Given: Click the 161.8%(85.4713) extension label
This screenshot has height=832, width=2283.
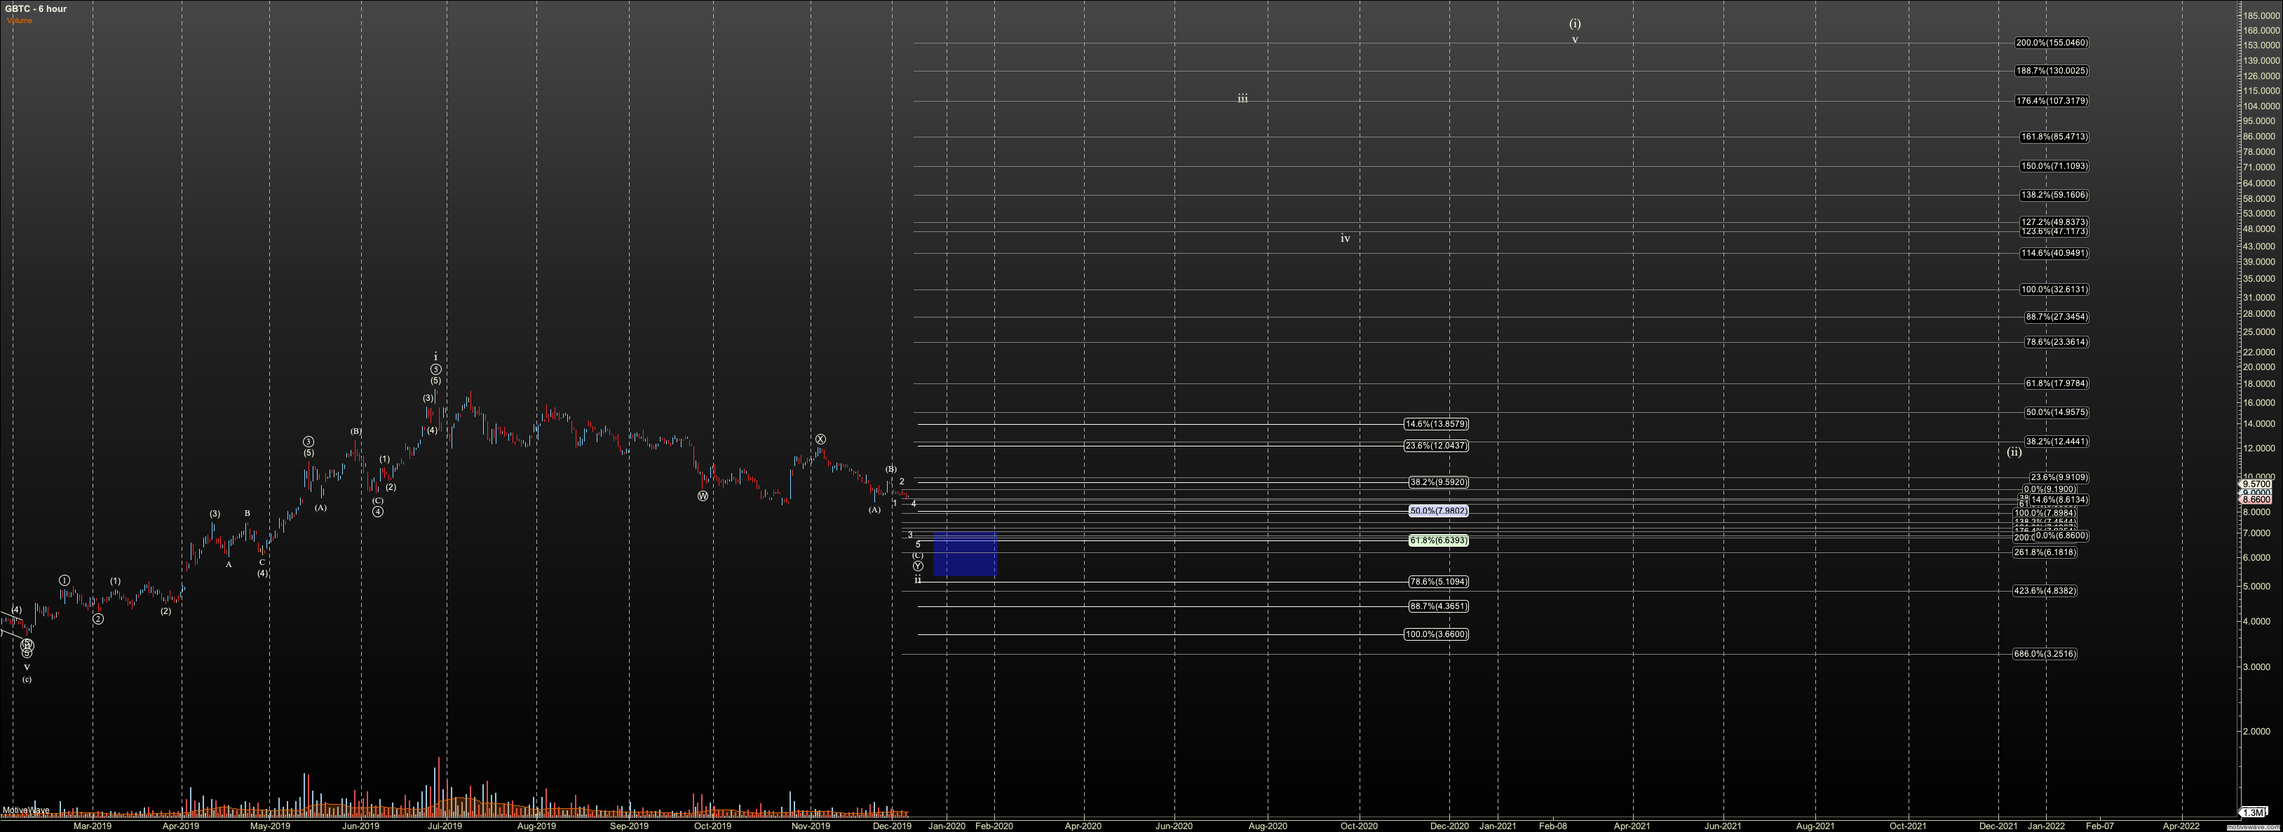Looking at the screenshot, I should point(2054,137).
